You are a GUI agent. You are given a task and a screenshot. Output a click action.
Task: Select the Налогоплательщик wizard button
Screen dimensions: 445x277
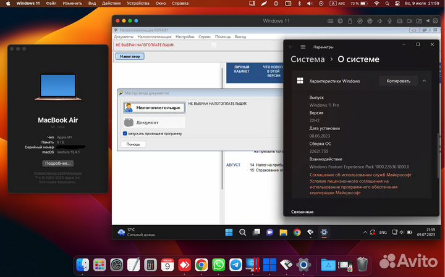click(x=154, y=107)
